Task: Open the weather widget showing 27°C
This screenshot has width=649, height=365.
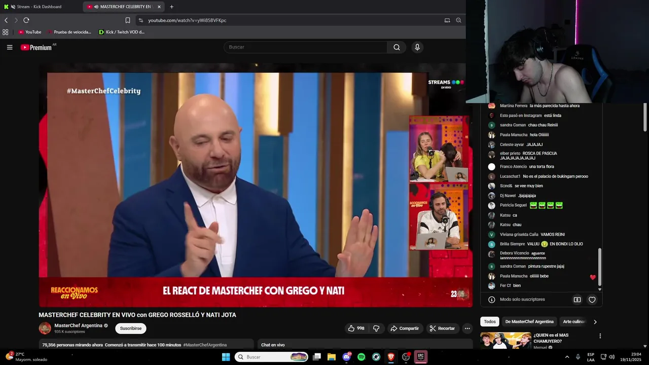Action: (26, 357)
